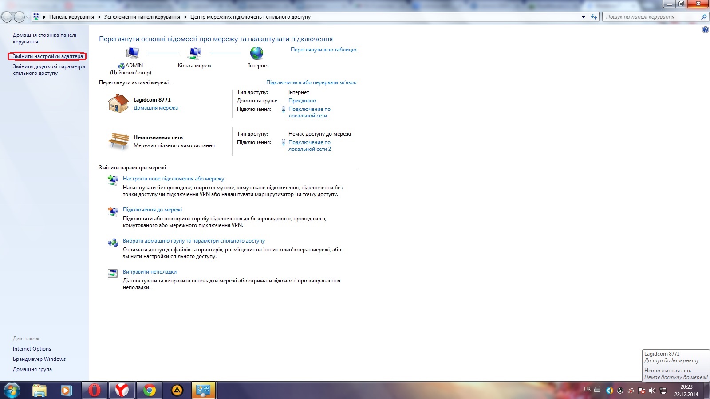The width and height of the screenshot is (710, 399).
Task: Click the volume speaker icon in system tray
Action: coord(652,391)
